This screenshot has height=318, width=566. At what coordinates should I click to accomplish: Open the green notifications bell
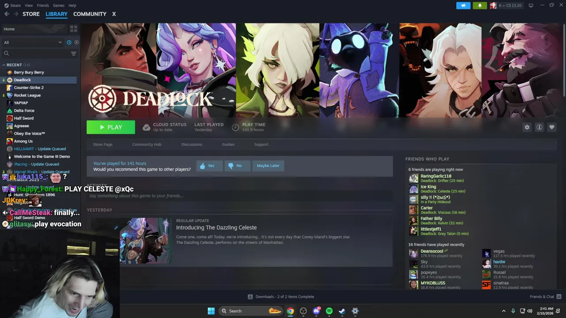(x=480, y=5)
